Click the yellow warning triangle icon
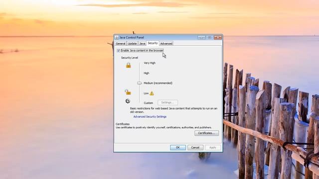The width and height of the screenshot is (319, 179). coord(152,93)
